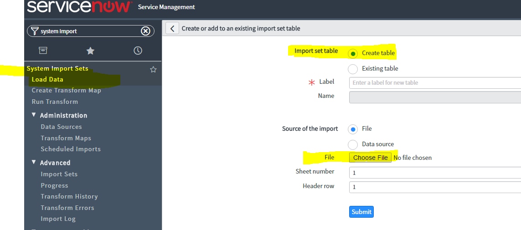The image size is (521, 230).
Task: Click the back arrow button in form header
Action: tap(172, 28)
